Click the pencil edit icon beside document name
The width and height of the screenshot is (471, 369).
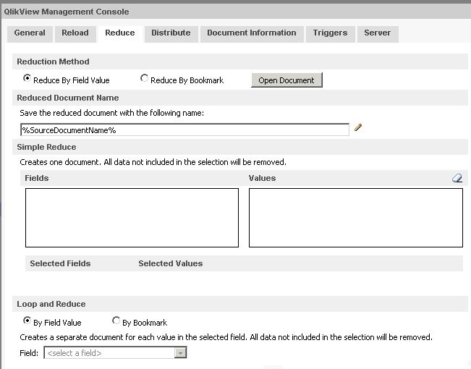point(358,128)
